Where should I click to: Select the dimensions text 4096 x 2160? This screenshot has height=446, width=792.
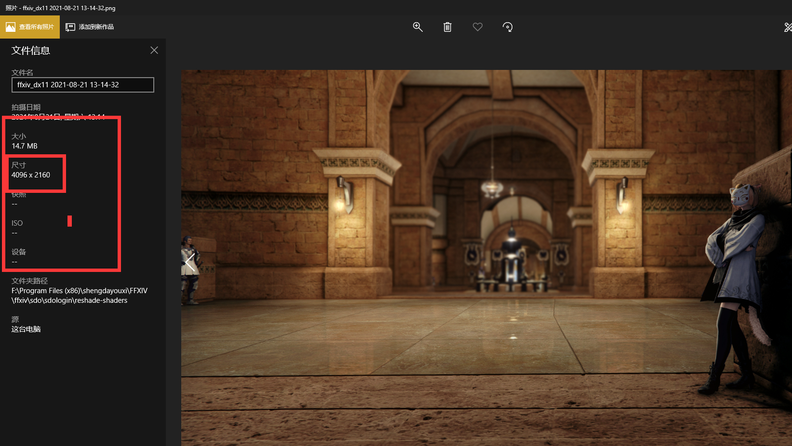(x=31, y=175)
